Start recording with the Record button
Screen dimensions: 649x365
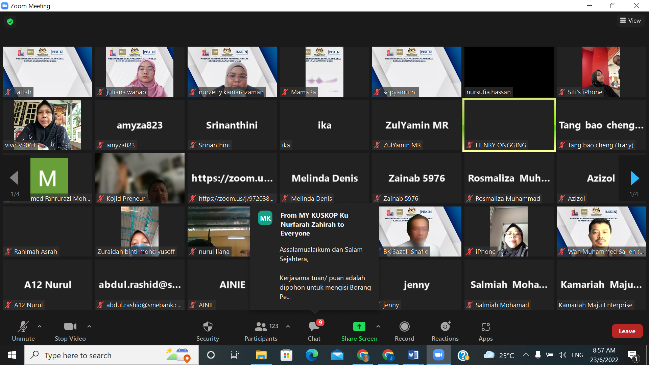point(404,331)
